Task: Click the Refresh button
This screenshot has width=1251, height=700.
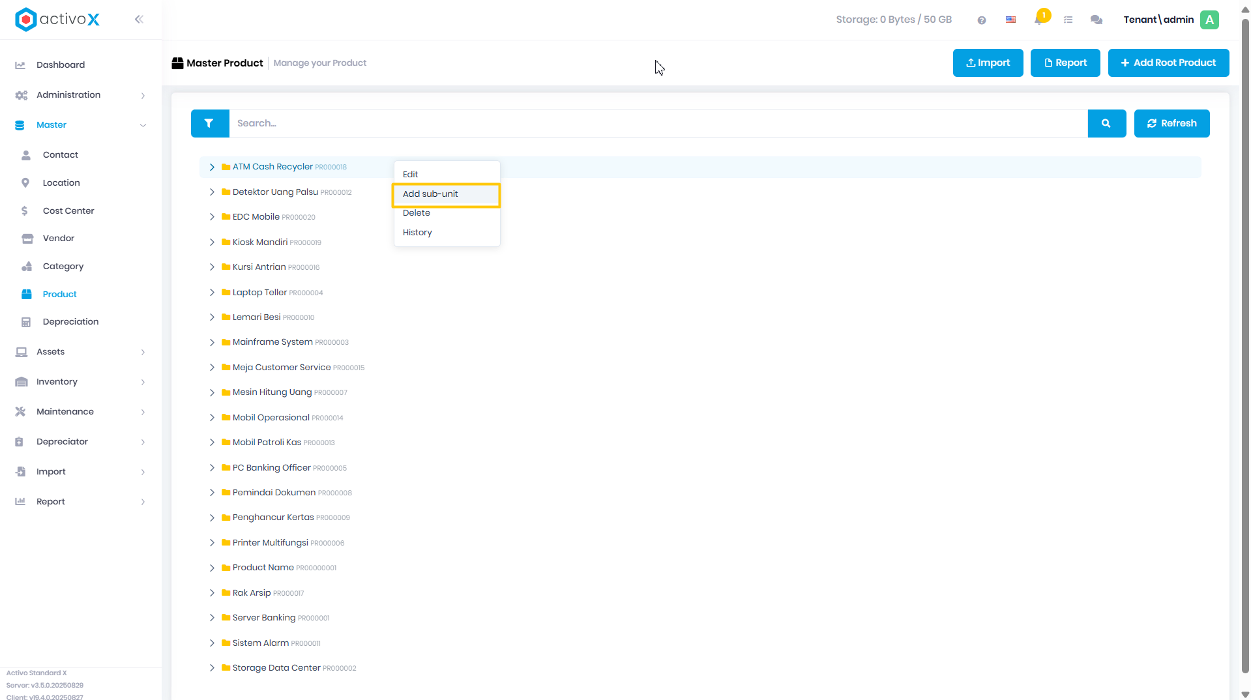Action: point(1171,123)
